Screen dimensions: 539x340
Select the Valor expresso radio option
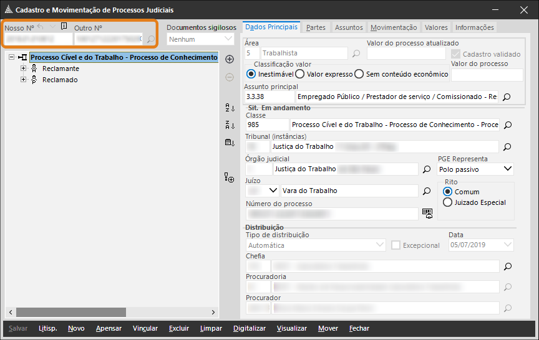(299, 74)
